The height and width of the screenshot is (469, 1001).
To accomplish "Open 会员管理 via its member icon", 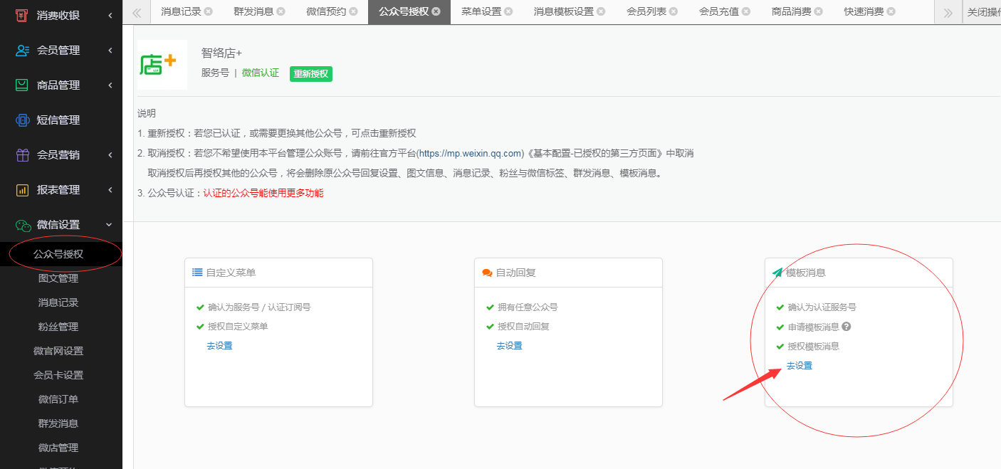I will coord(19,50).
